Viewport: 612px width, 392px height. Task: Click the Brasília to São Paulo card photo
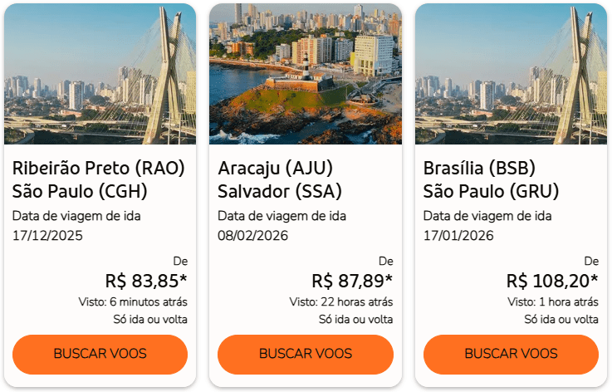point(511,74)
